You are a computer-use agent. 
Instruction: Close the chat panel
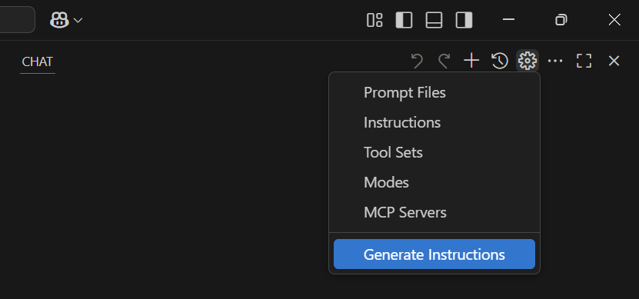(x=614, y=61)
